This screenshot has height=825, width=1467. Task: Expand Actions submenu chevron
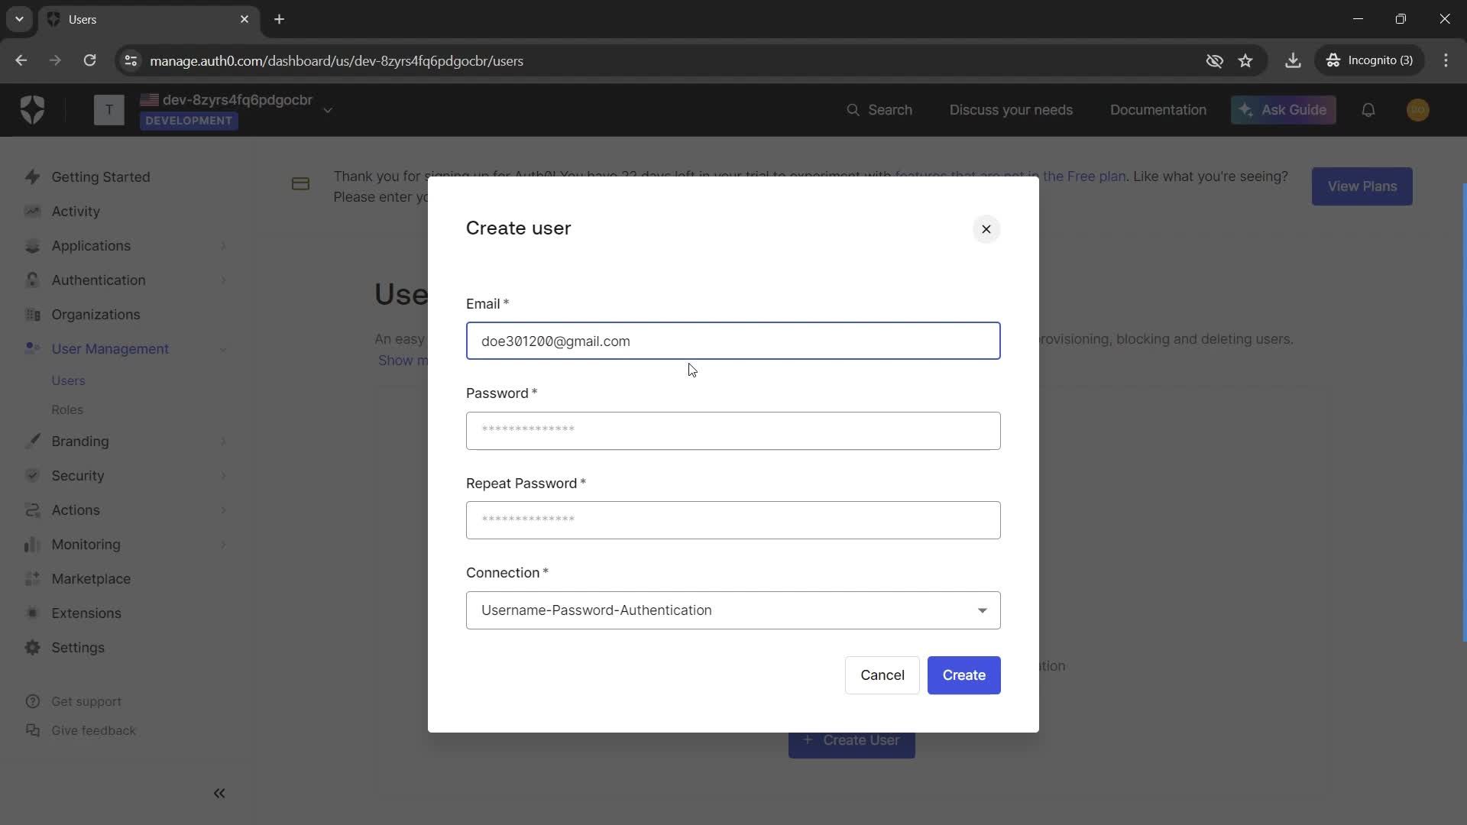(x=223, y=510)
